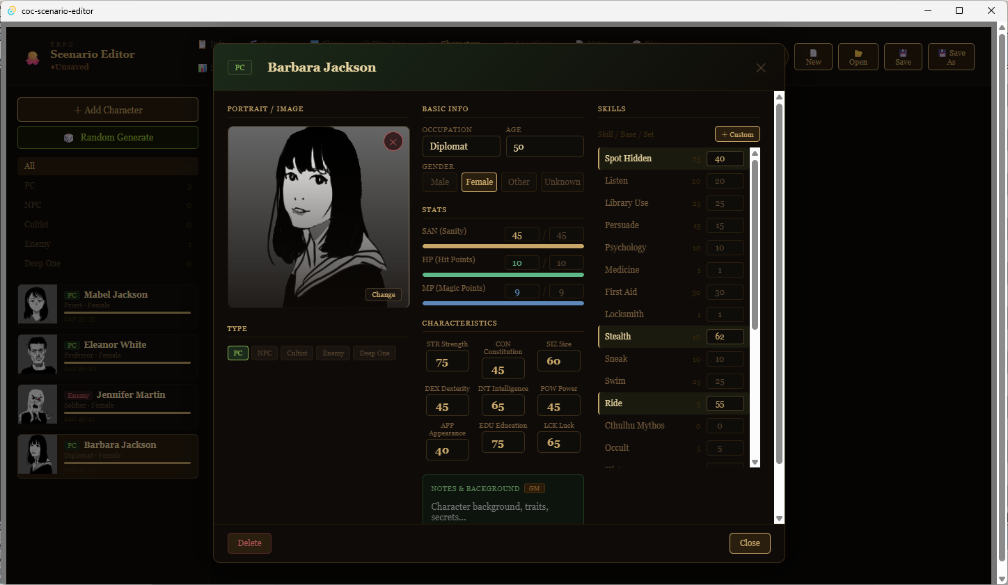Edit the DEX Dexterity value
The image size is (1008, 585).
(x=447, y=406)
